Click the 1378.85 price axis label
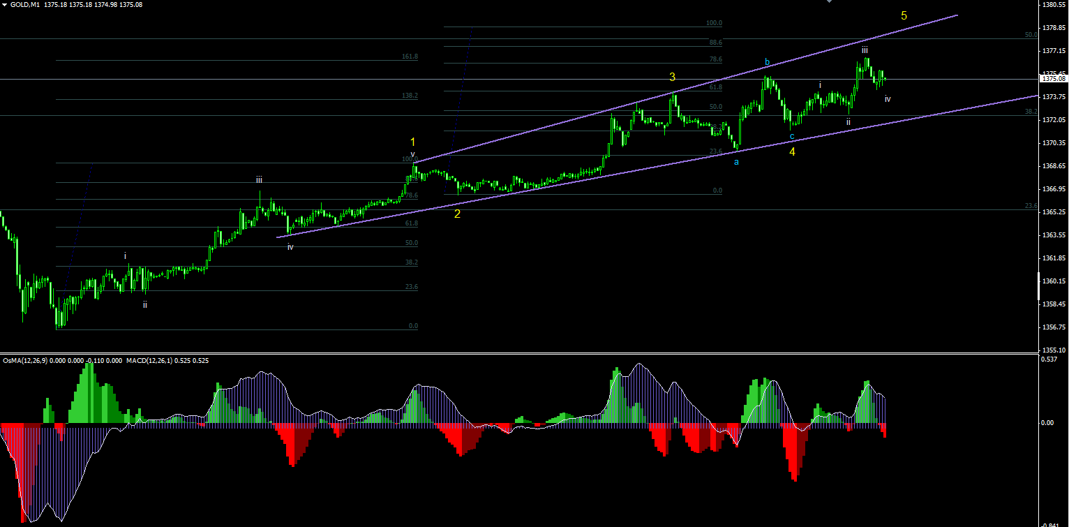This screenshot has width=1069, height=527. coord(1052,28)
